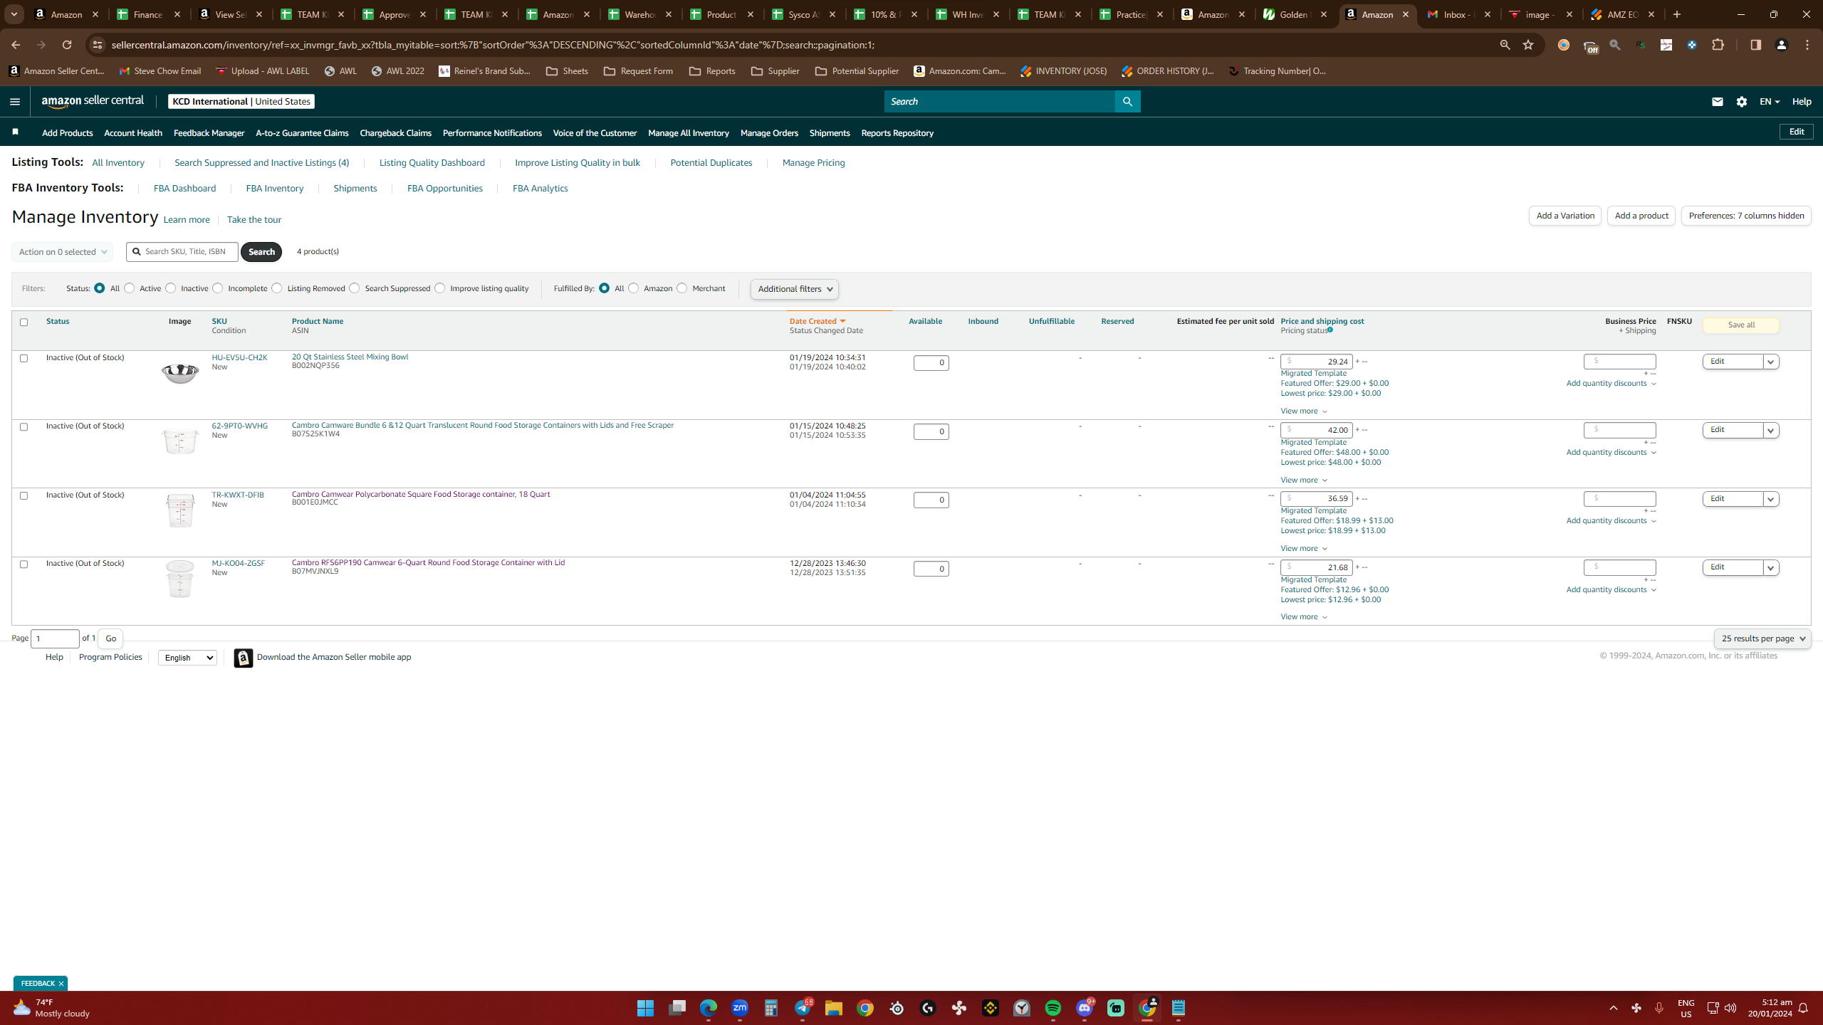Open the tab search chevron in Chrome
Image resolution: width=1823 pixels, height=1025 pixels.
14,14
